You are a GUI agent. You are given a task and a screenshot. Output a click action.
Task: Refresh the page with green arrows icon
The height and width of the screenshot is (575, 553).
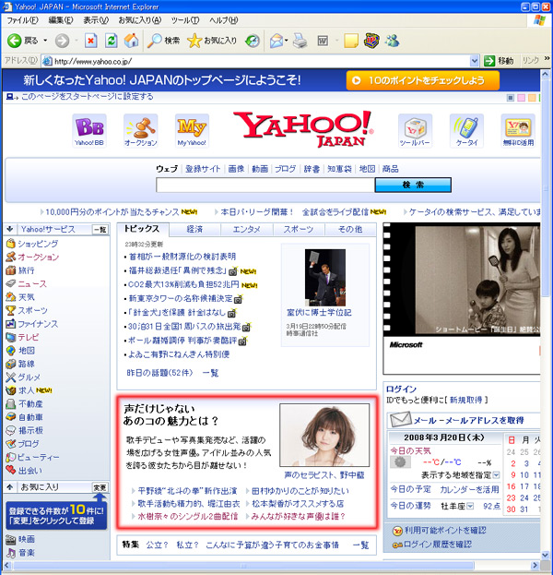pyautogui.click(x=111, y=41)
